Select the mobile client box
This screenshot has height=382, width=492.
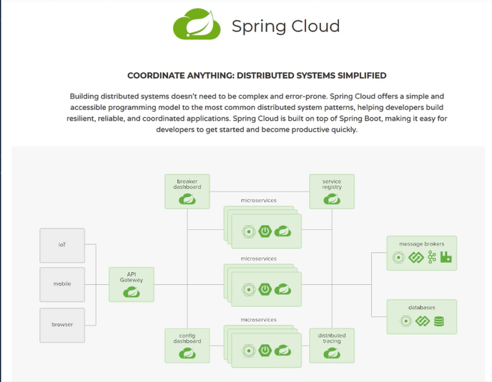coord(62,283)
